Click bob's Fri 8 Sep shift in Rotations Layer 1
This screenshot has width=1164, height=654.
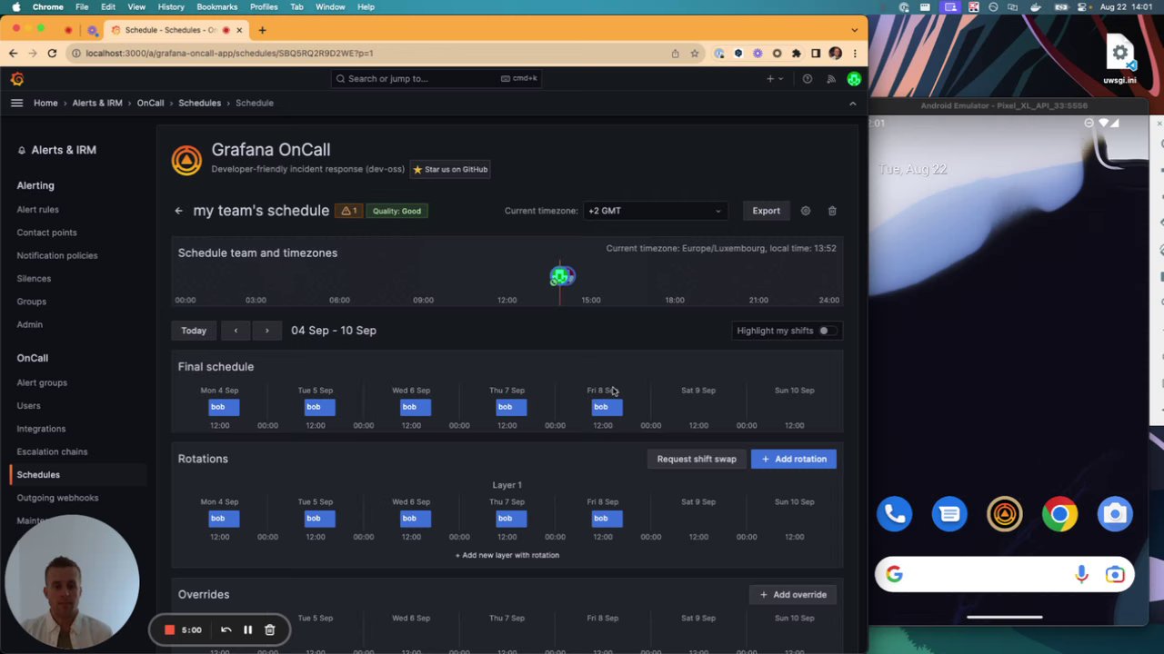607,519
